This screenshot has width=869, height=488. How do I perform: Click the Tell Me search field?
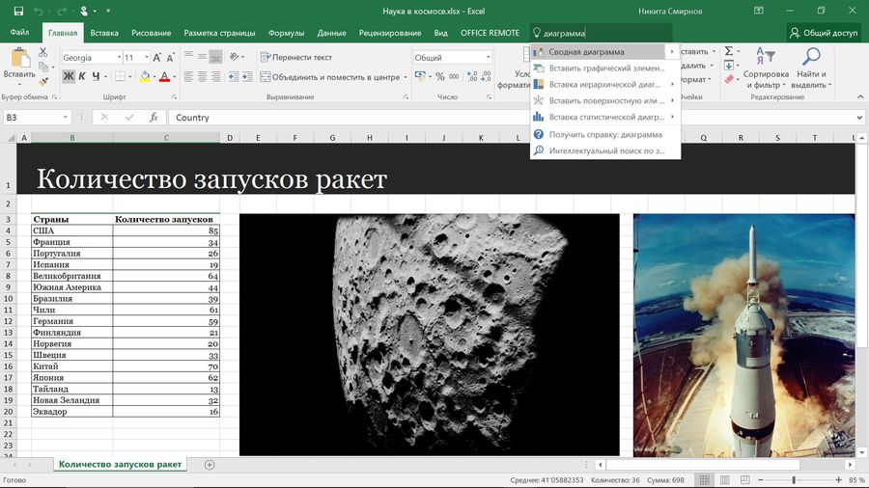pos(602,33)
